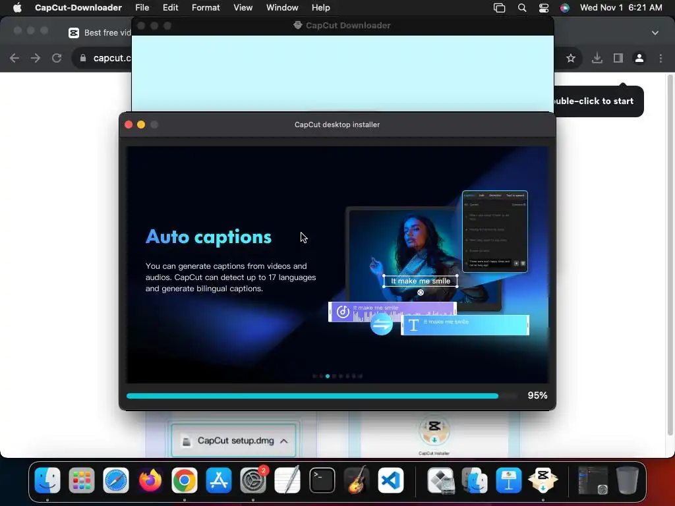Open the CapCut-Downloader app menu
This screenshot has width=675, height=506.
click(78, 8)
